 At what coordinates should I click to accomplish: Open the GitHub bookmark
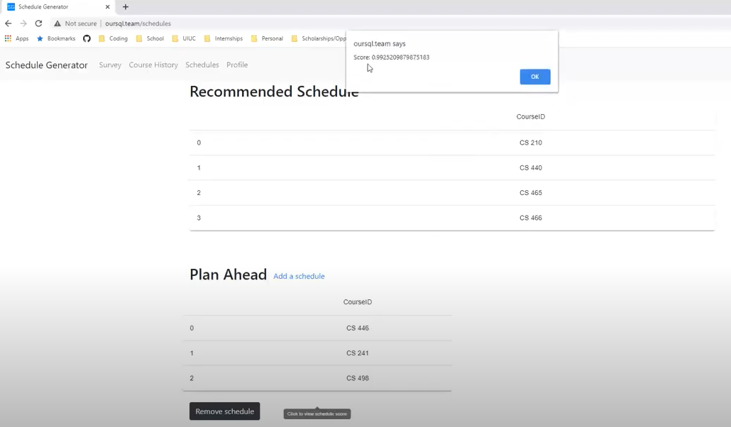pyautogui.click(x=87, y=38)
